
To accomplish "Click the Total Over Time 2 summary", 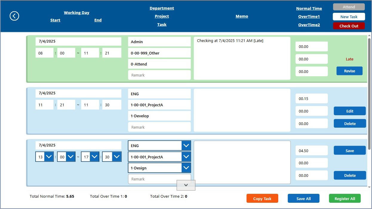I will (169, 196).
